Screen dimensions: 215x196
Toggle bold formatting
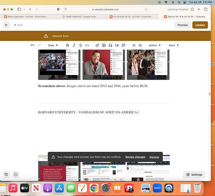point(68,45)
